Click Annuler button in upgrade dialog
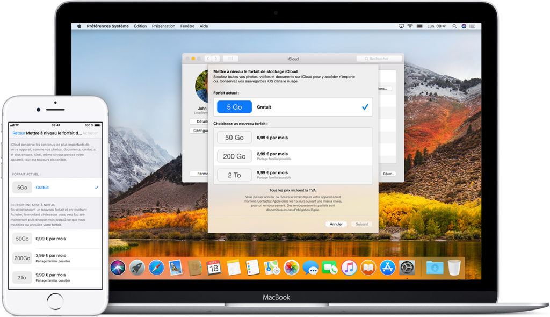The height and width of the screenshot is (317, 550). [336, 224]
